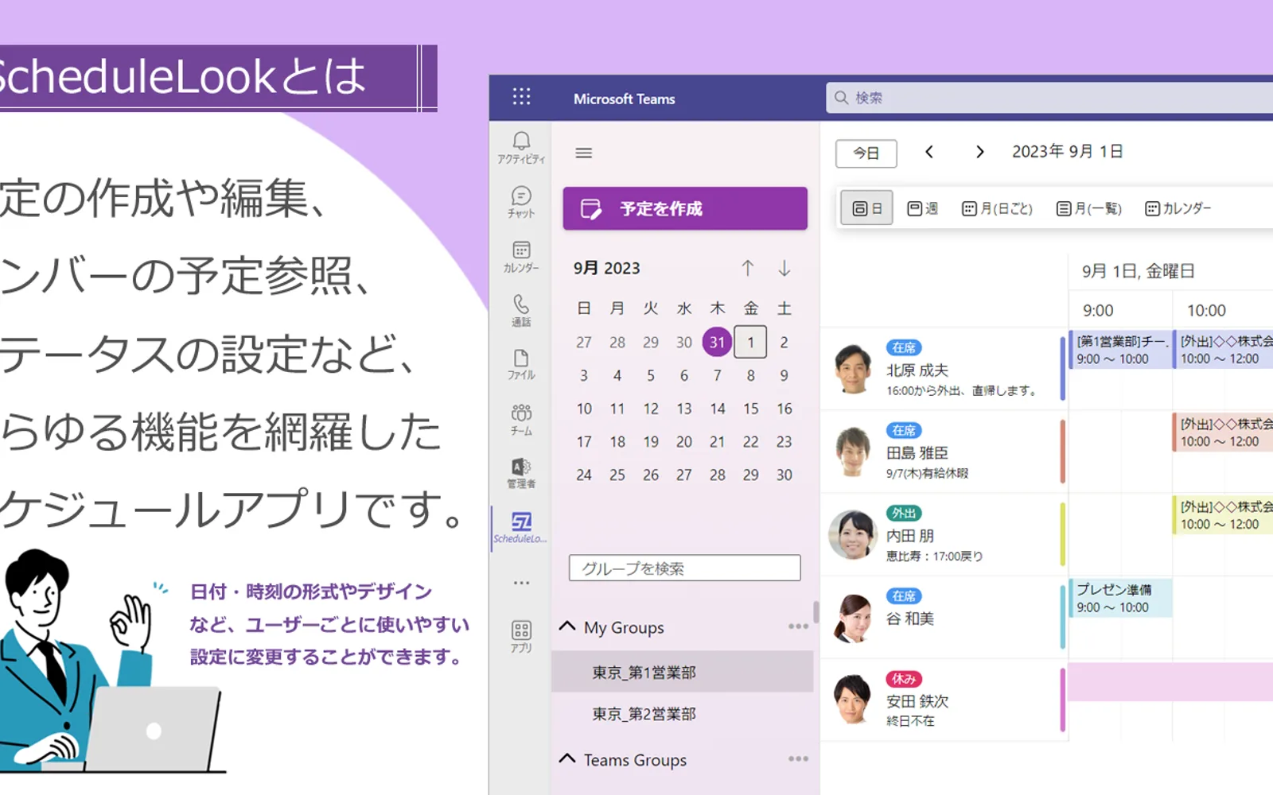Click 予定を作成 create schedule button

[685, 208]
